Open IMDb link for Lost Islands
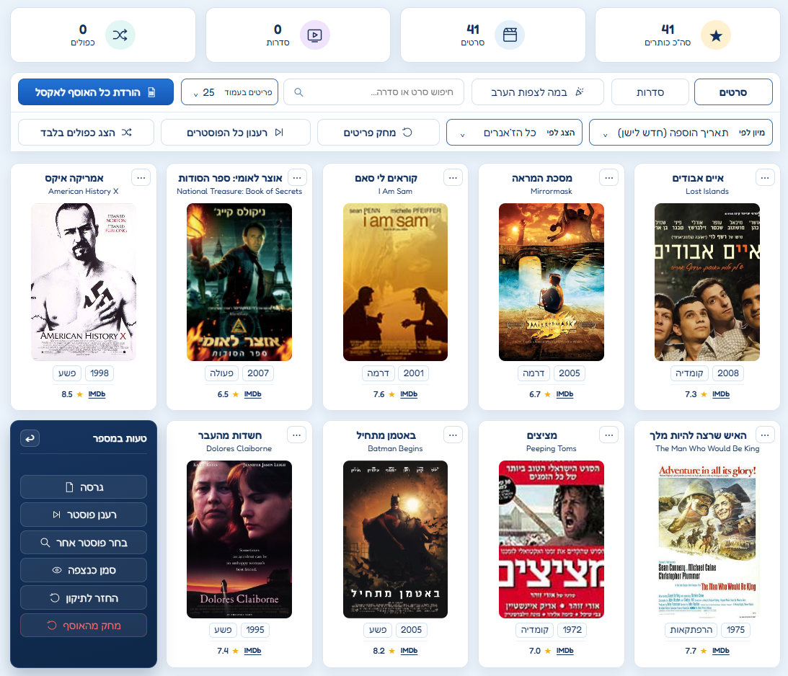The image size is (788, 676). (x=721, y=394)
